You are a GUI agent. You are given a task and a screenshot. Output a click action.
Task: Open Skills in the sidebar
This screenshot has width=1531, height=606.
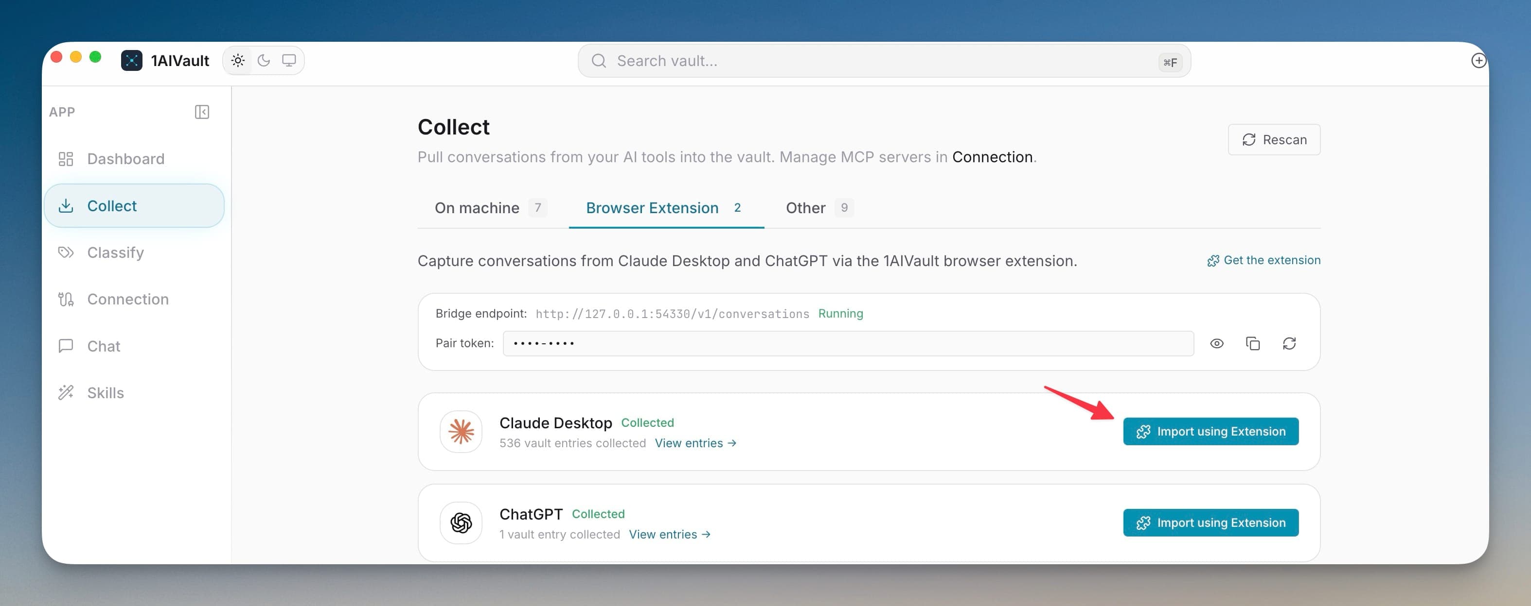pyautogui.click(x=134, y=393)
